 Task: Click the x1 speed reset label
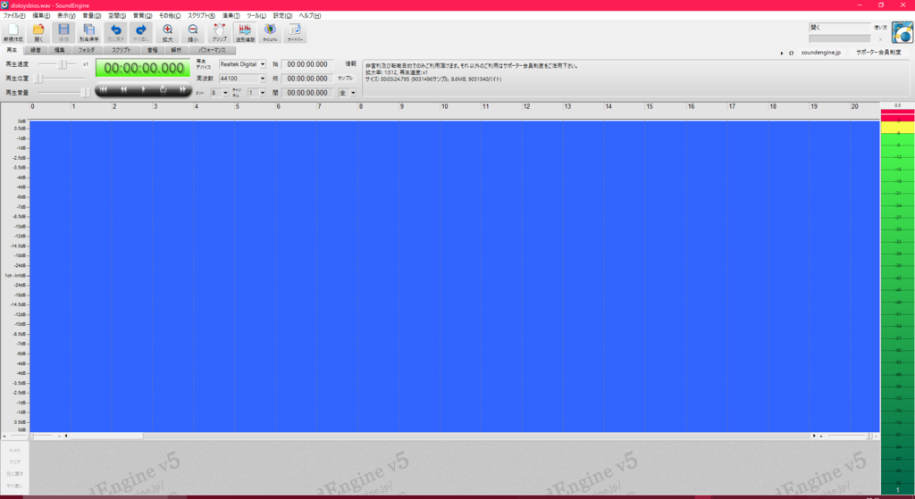click(x=85, y=64)
